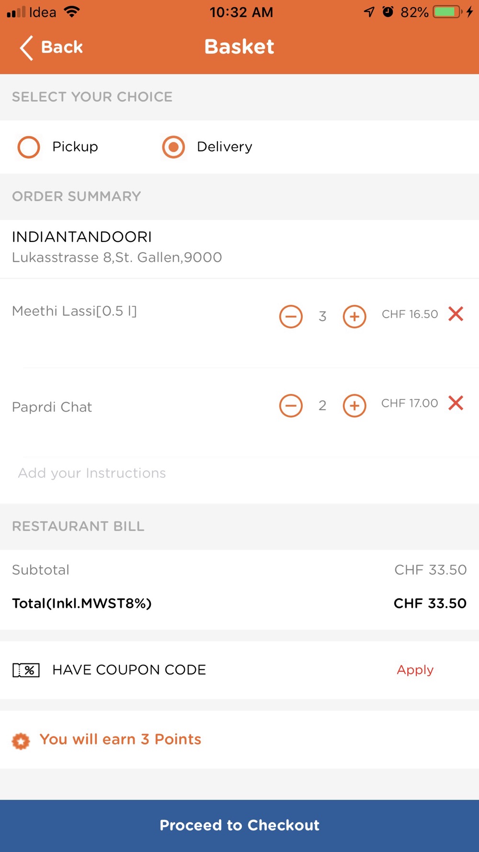The height and width of the screenshot is (852, 479).
Task: Select the Pickup radio button
Action: point(29,147)
